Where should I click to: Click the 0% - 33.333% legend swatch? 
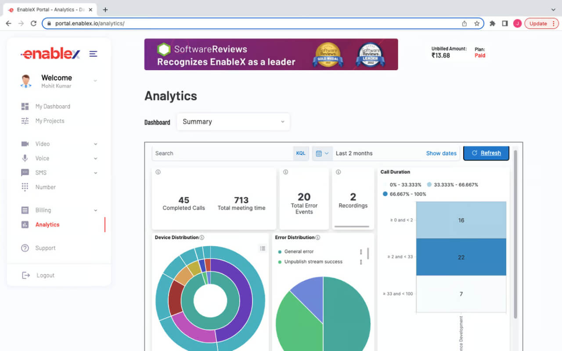[x=385, y=185]
